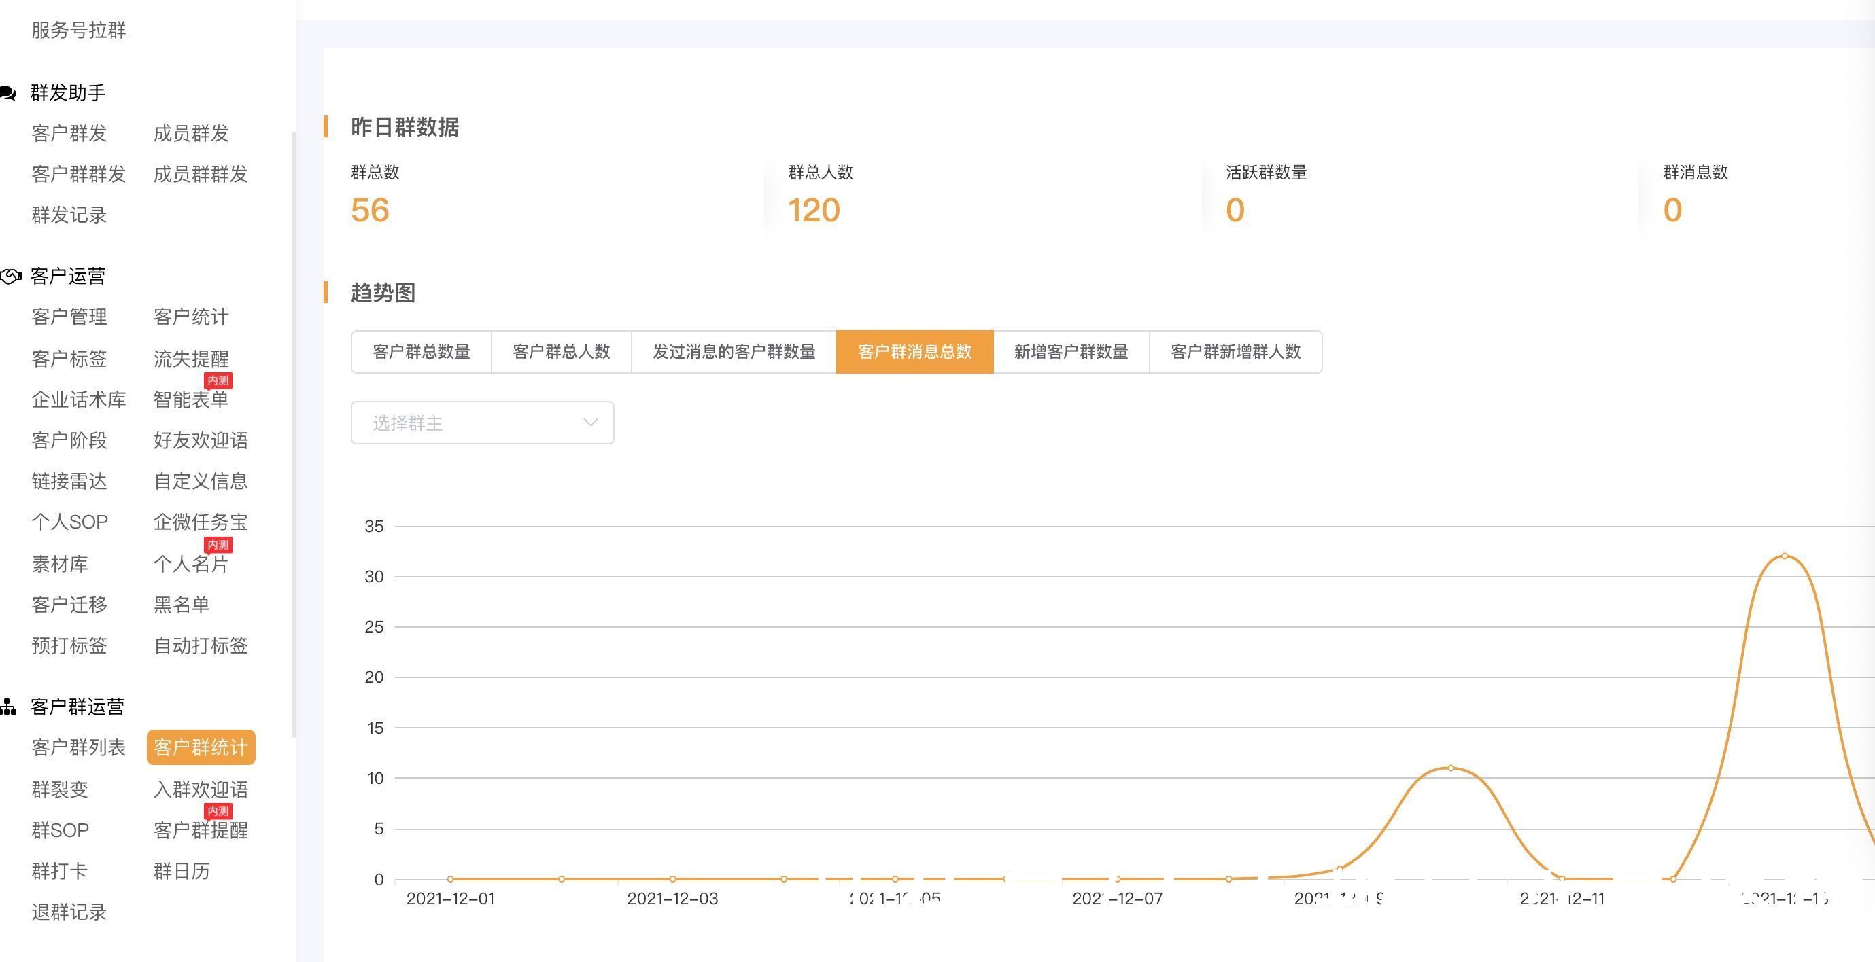This screenshot has height=962, width=1875.
Task: Open 客户群发 menu item
Action: coord(69,133)
